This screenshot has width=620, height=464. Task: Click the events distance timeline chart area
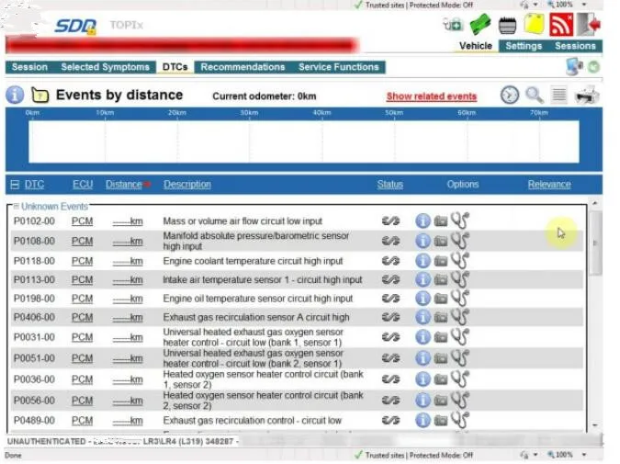(x=304, y=141)
